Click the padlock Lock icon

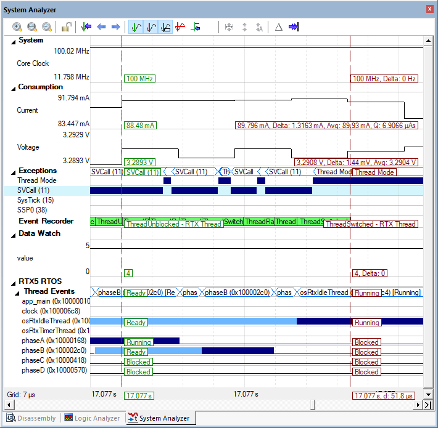(65, 27)
